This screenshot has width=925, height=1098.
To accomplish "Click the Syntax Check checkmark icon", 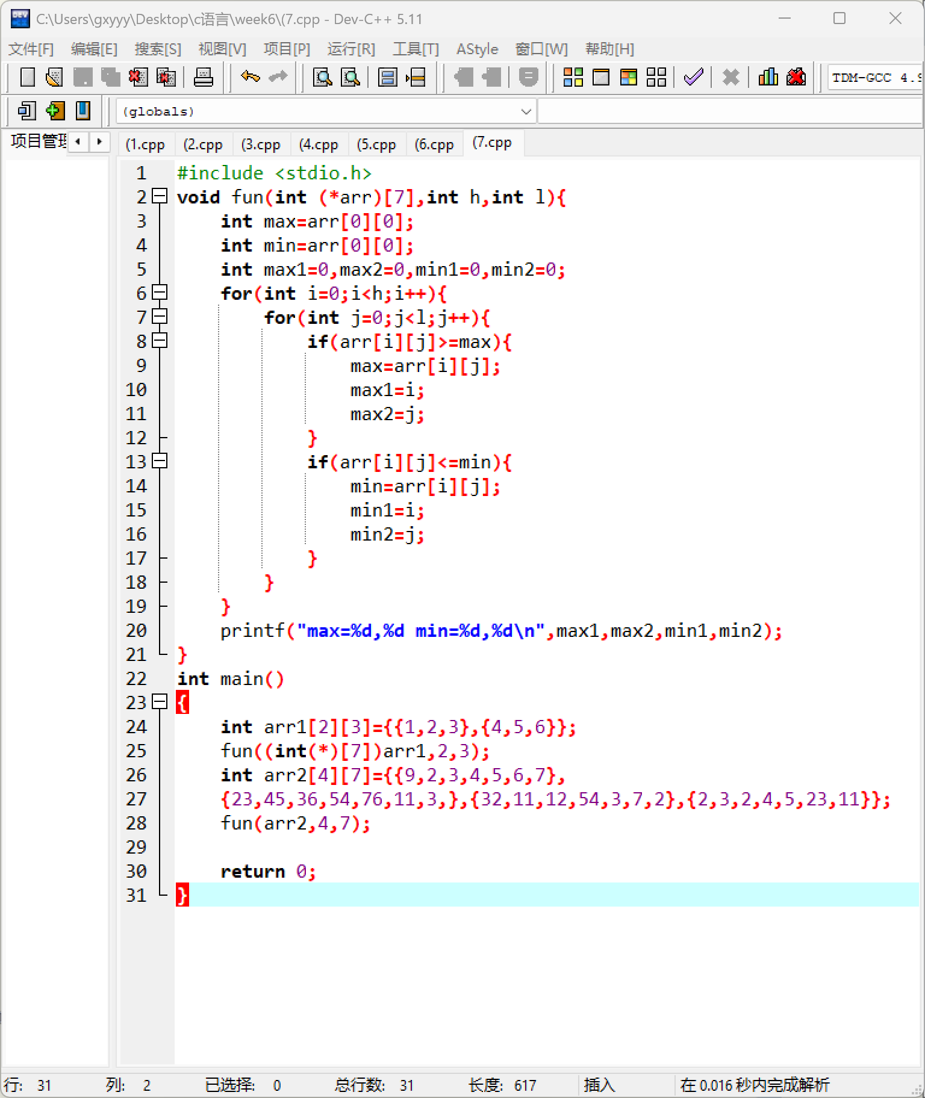I will pyautogui.click(x=693, y=77).
